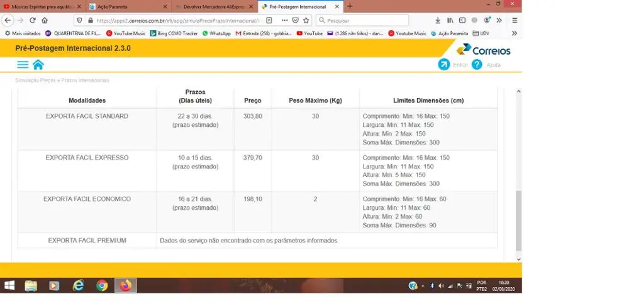Click the URL address field
Screen dimensions: 629x306
tap(178, 21)
